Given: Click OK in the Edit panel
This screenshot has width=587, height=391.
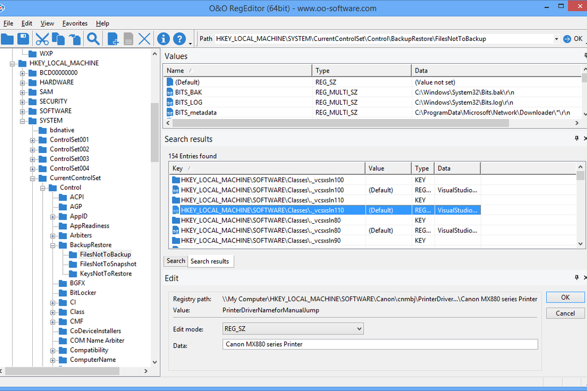Looking at the screenshot, I should (x=565, y=297).
